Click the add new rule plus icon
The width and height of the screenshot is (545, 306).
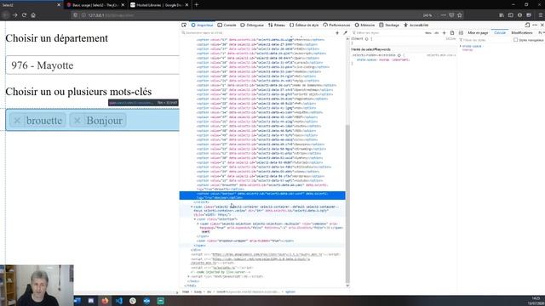point(444,32)
